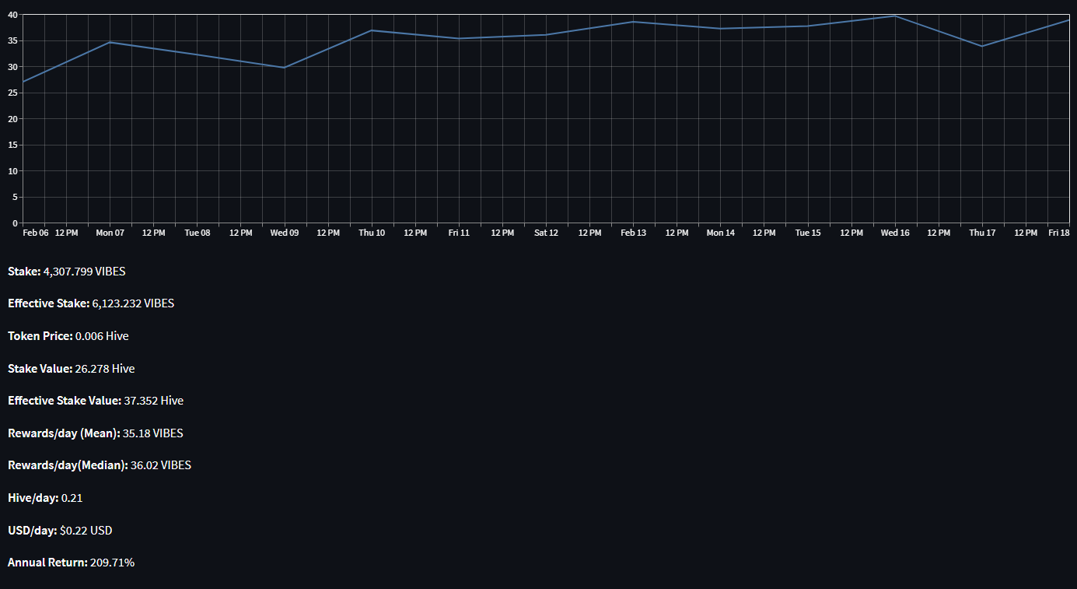Click the 0.006 Hive token price value
The height and width of the screenshot is (589, 1077).
[x=102, y=336]
